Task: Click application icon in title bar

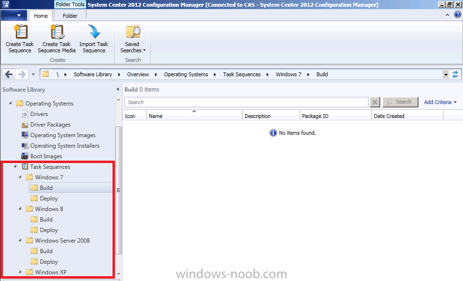Action: [x=6, y=4]
